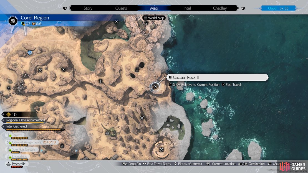308x173 pixels.
Task: Toggle the Lifesprings completed entry
Action: pyautogui.click(x=17, y=157)
